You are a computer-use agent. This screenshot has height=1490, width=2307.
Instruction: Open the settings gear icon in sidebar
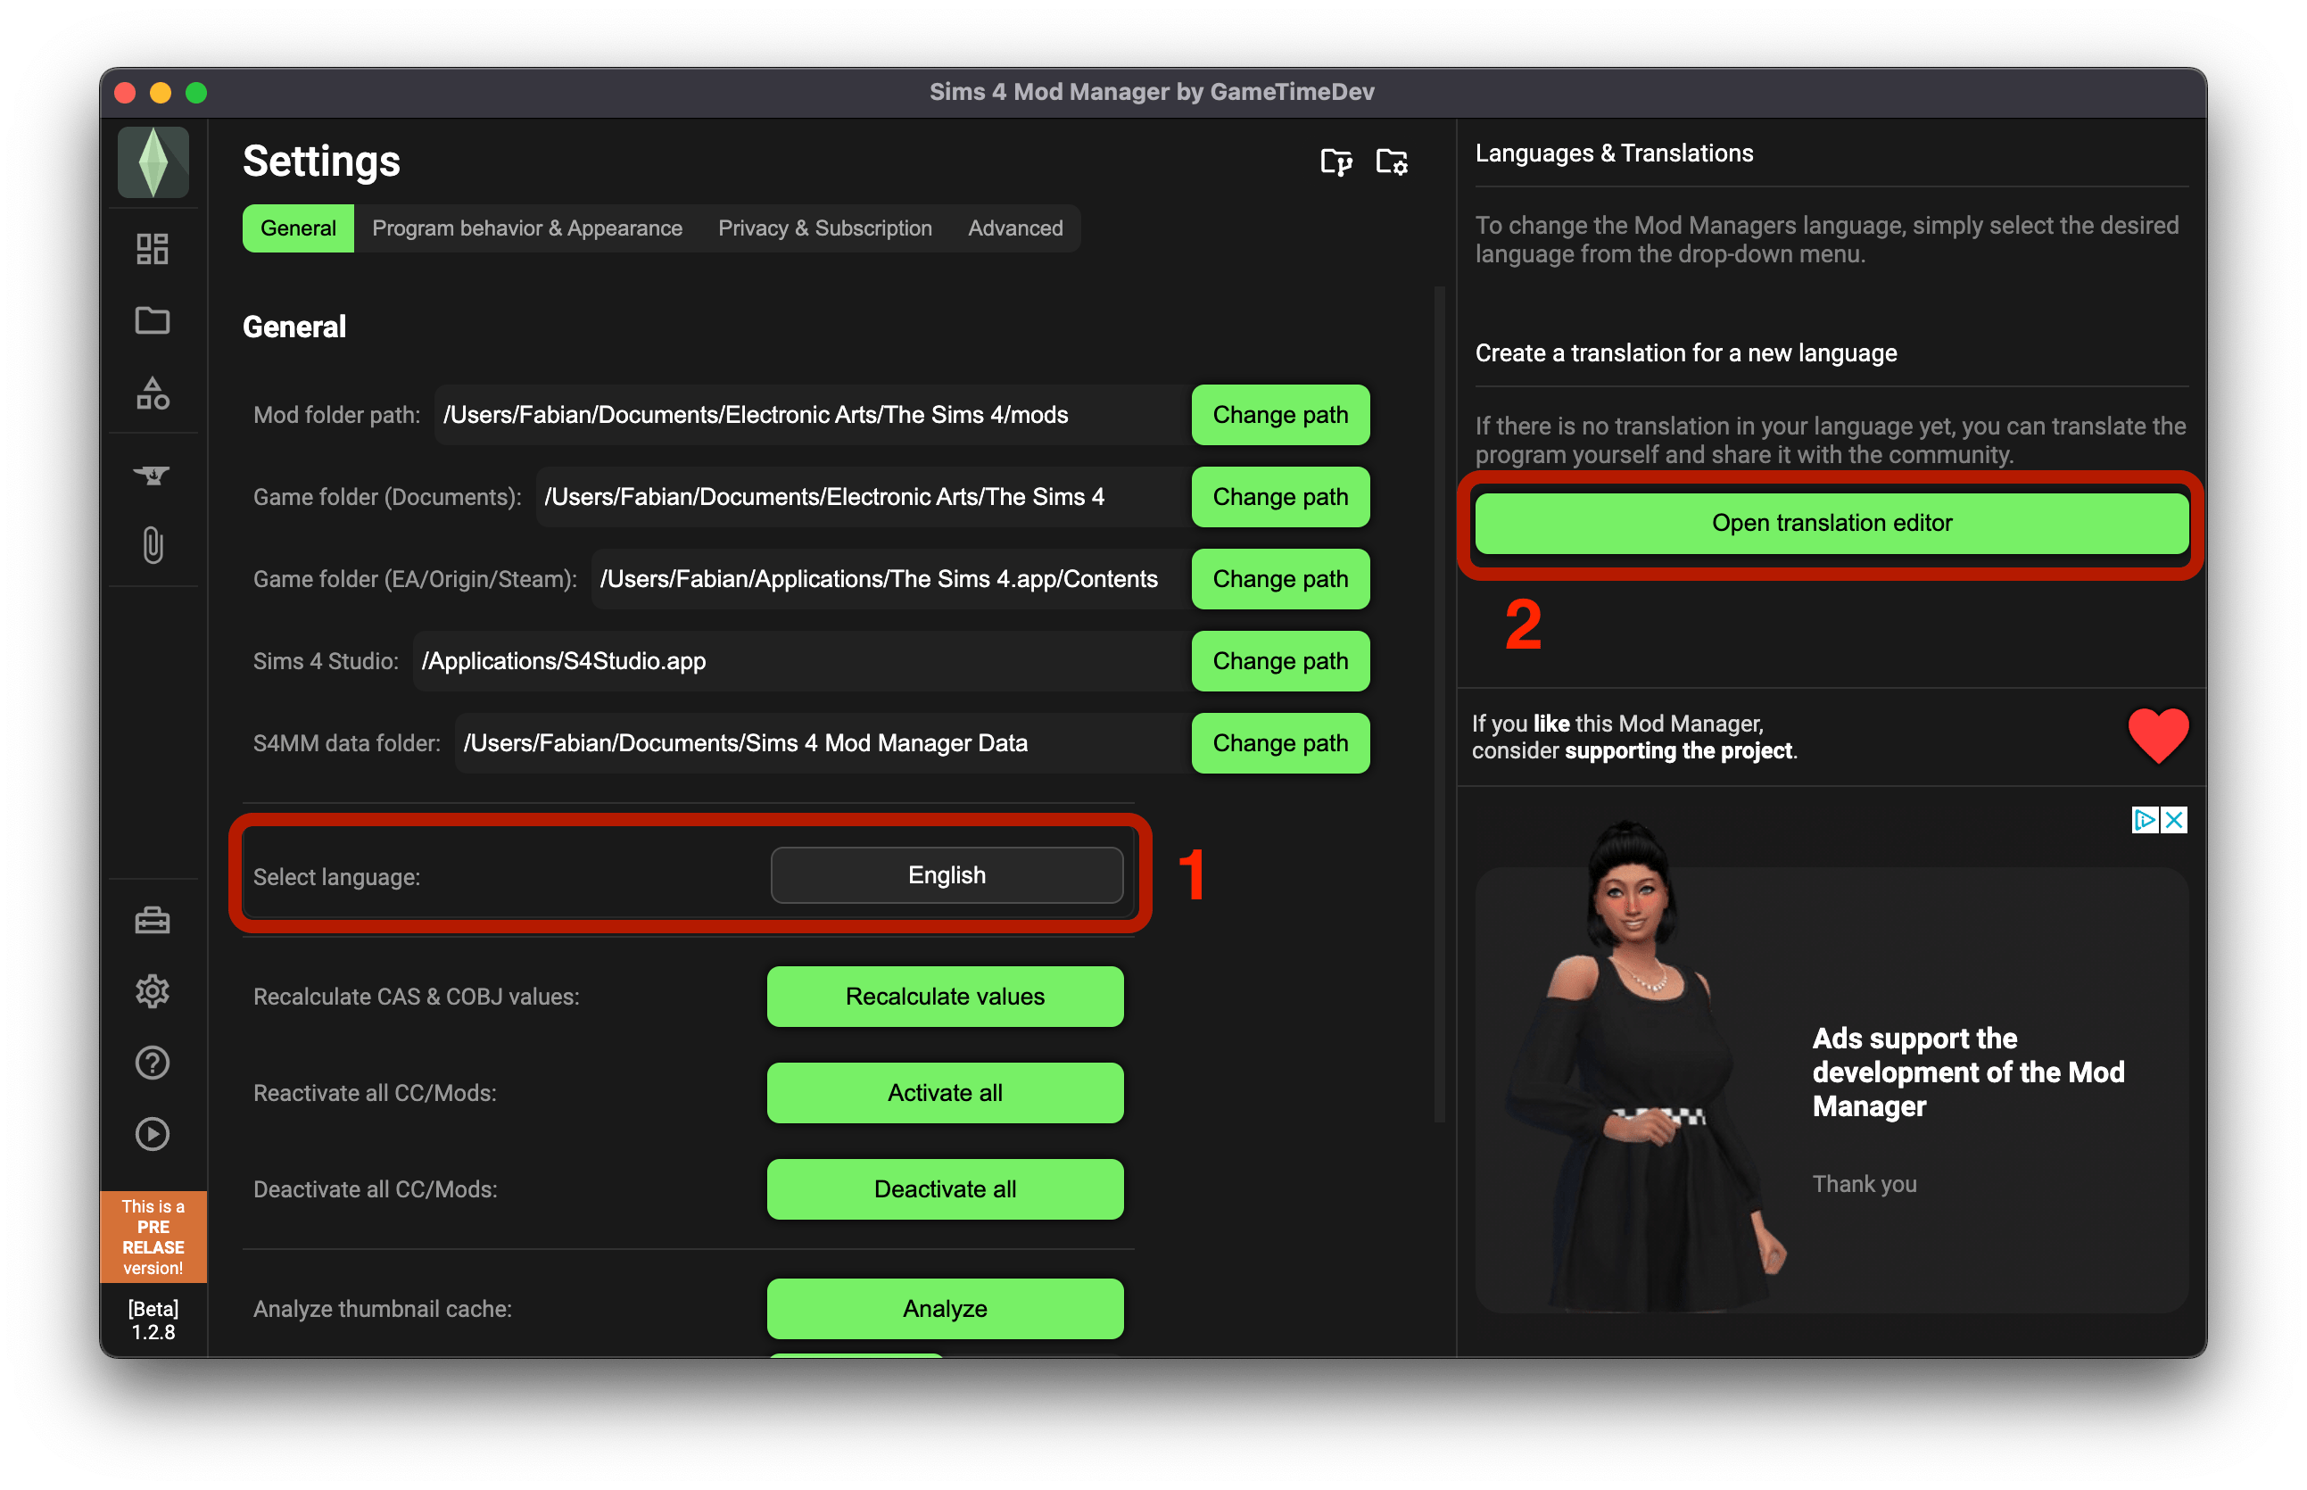pyautogui.click(x=152, y=990)
